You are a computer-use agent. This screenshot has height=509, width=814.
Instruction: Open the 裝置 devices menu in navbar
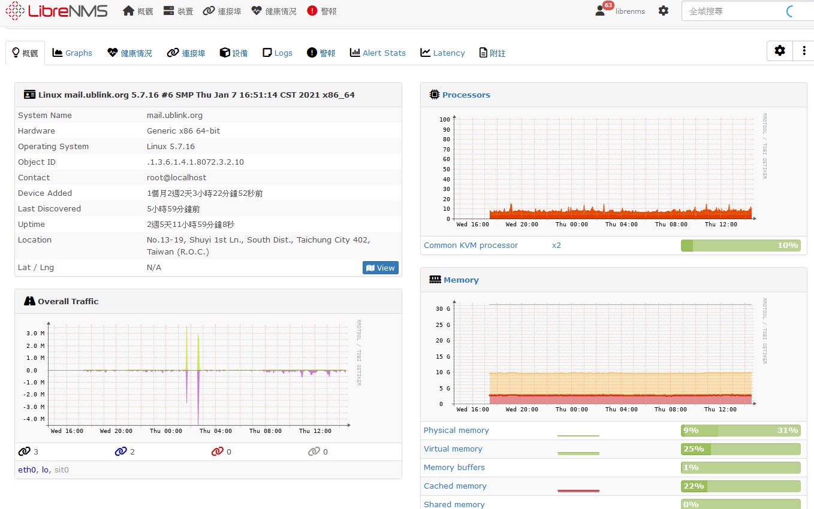178,11
